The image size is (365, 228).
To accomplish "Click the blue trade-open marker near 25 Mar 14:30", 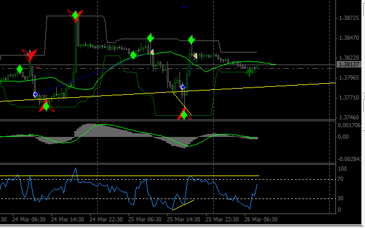I will point(183,87).
